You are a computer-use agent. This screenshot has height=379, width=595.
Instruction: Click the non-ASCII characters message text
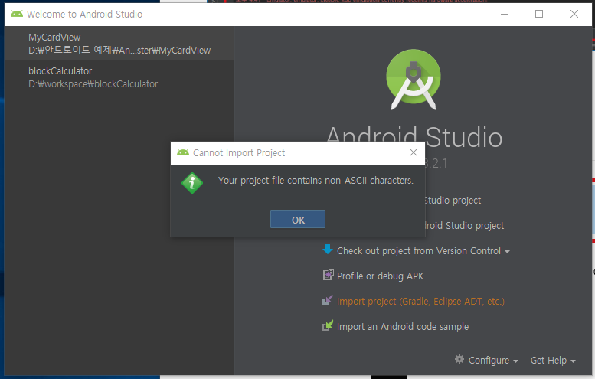click(315, 180)
